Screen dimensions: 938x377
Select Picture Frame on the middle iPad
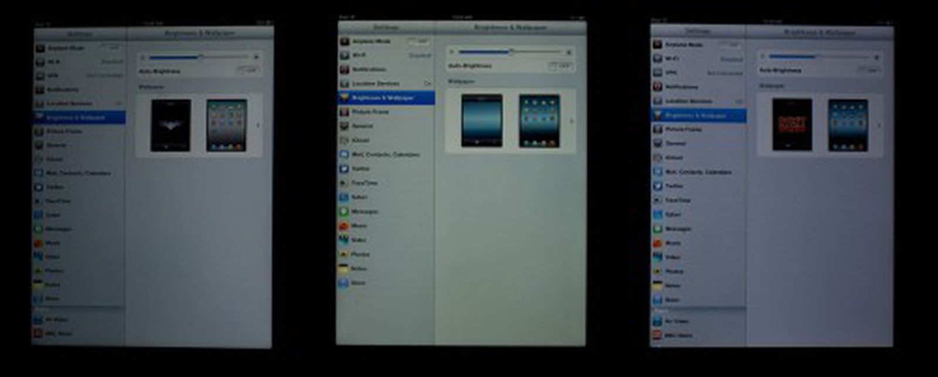pyautogui.click(x=370, y=111)
